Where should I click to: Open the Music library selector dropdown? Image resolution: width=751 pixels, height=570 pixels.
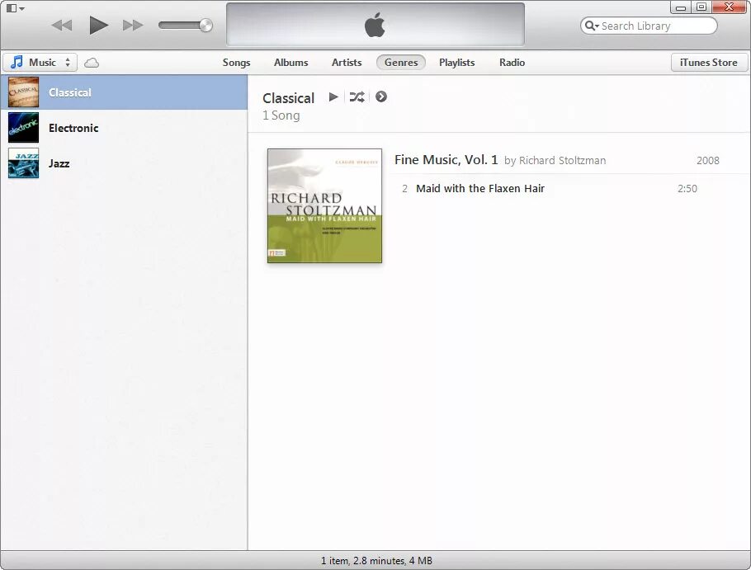click(40, 62)
